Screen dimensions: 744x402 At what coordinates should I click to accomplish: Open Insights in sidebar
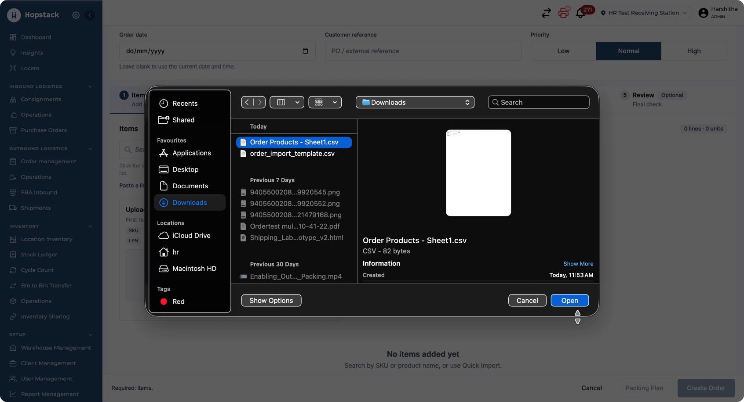32,53
